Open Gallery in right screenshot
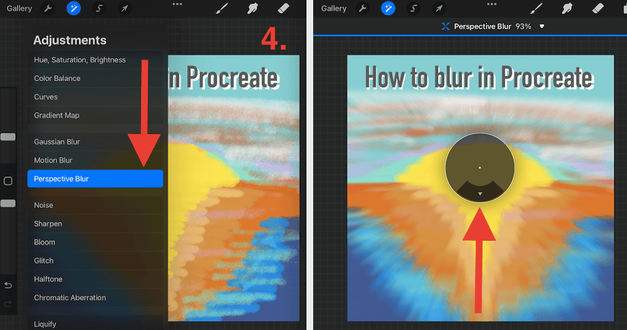Screen dimensions: 627x330 pyautogui.click(x=333, y=8)
